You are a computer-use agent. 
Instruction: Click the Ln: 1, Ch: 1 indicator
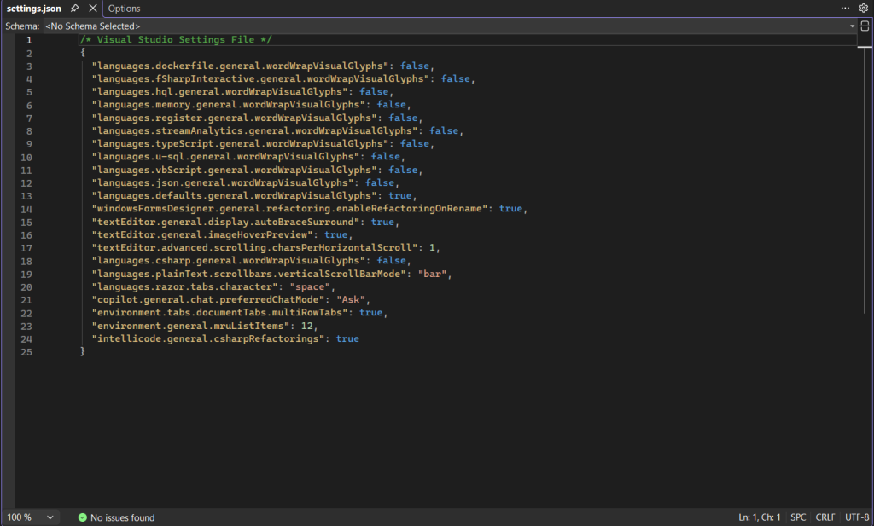[759, 517]
